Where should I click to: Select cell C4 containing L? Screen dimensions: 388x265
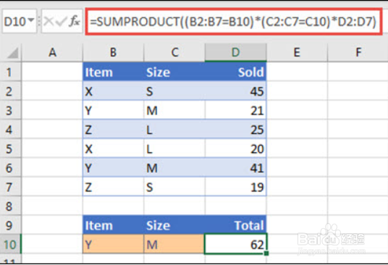(174, 130)
